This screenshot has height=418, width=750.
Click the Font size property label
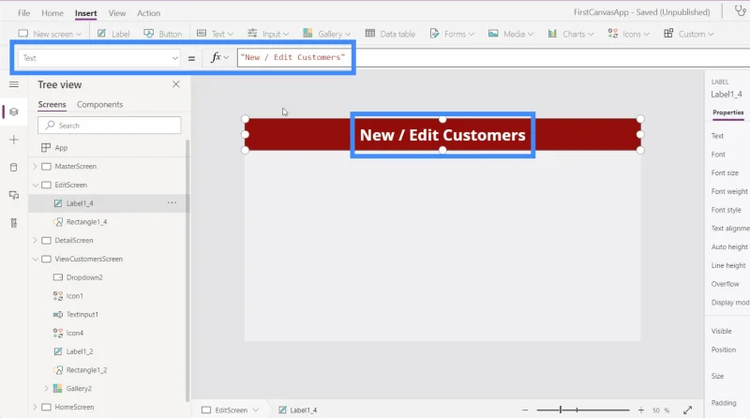(x=725, y=172)
